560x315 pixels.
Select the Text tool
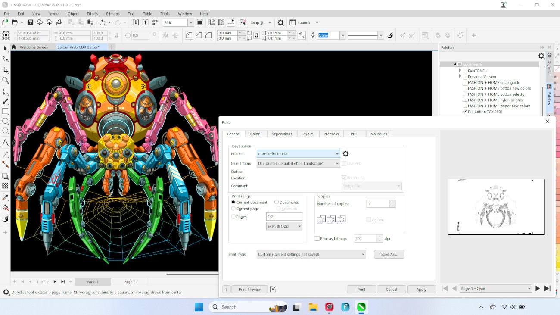[5, 143]
